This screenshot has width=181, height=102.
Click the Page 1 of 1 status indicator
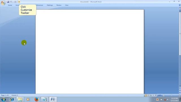5,95
